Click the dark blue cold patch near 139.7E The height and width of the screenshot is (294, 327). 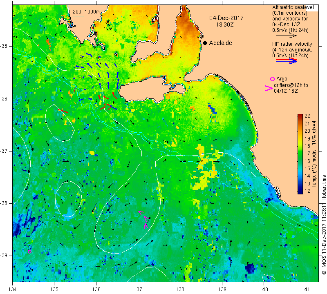(250, 269)
